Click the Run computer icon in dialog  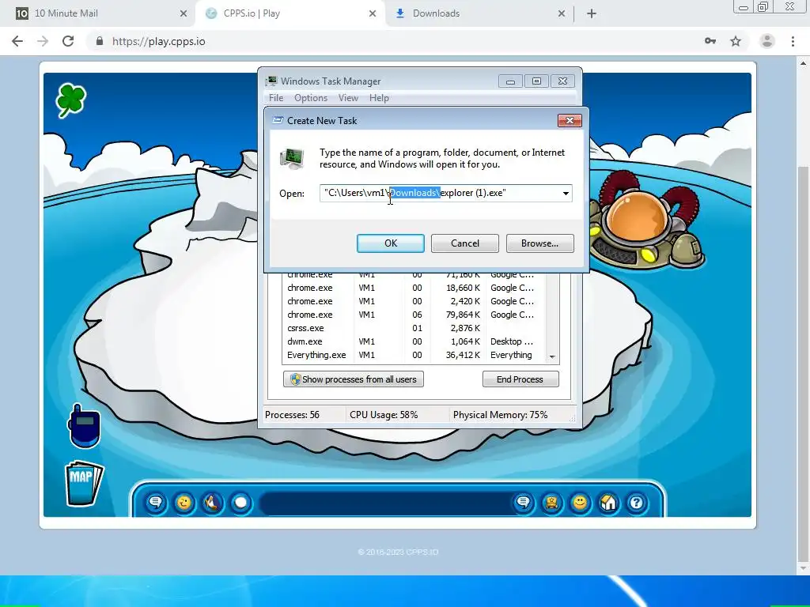pos(292,158)
